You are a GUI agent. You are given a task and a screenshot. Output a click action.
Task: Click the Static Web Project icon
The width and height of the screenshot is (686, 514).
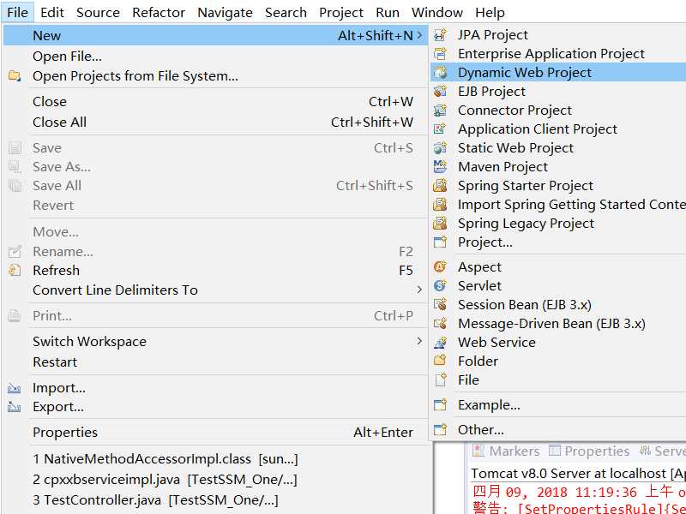(440, 147)
